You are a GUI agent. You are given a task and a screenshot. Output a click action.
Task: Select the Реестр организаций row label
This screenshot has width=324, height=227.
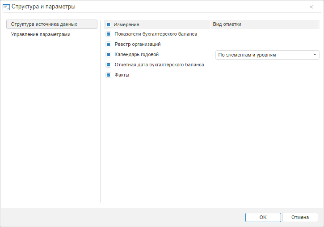pos(138,44)
